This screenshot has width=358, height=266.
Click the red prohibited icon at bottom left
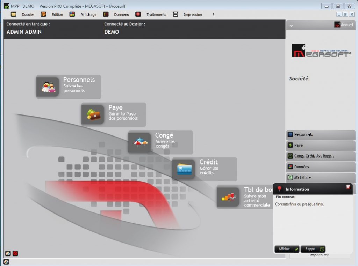(15, 253)
